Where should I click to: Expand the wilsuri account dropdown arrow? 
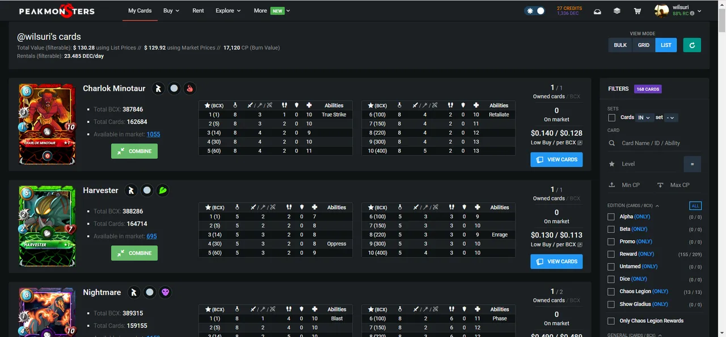point(699,11)
